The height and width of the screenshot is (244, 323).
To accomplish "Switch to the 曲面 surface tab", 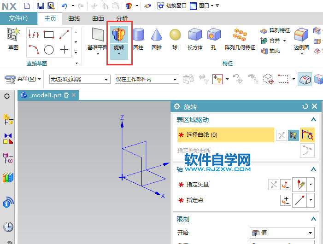I will [x=98, y=18].
